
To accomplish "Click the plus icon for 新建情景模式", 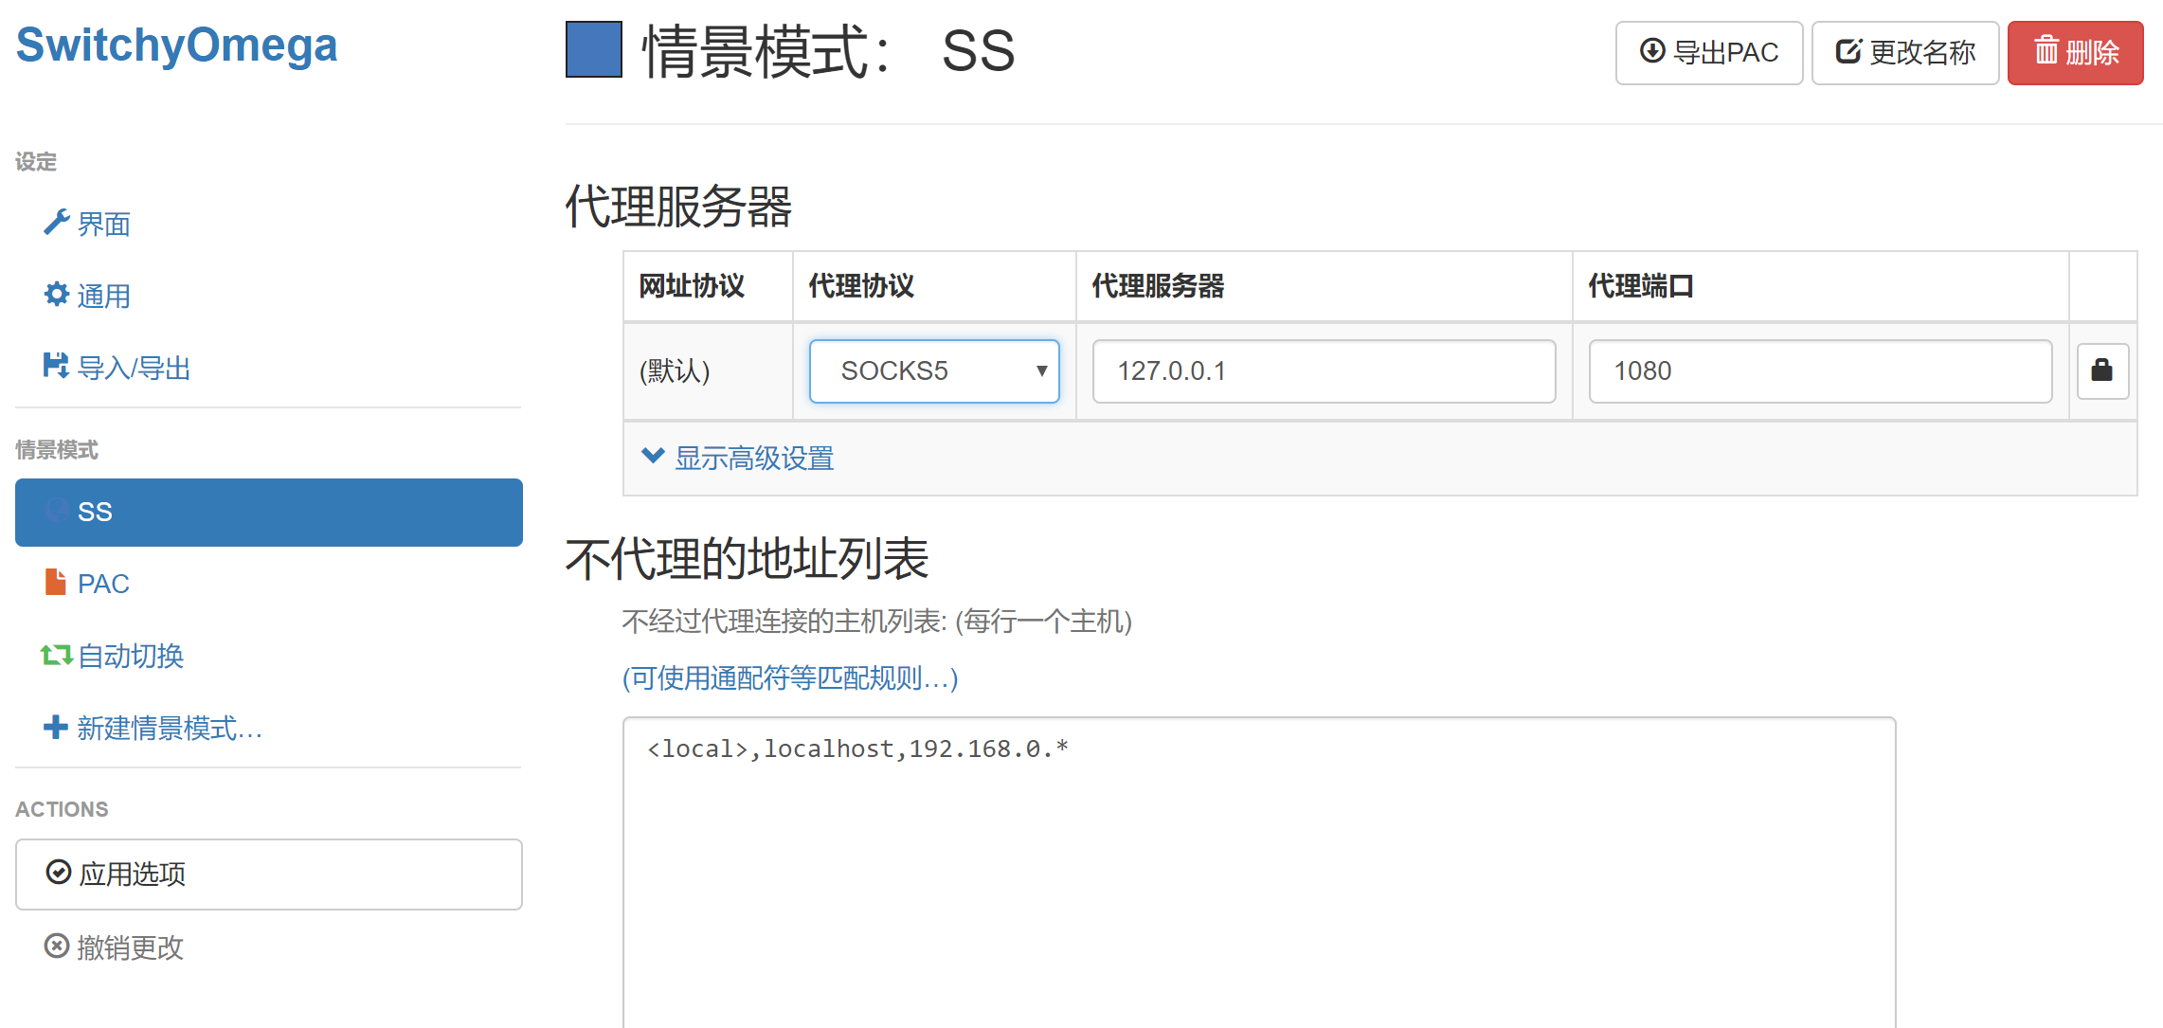I will 56,727.
